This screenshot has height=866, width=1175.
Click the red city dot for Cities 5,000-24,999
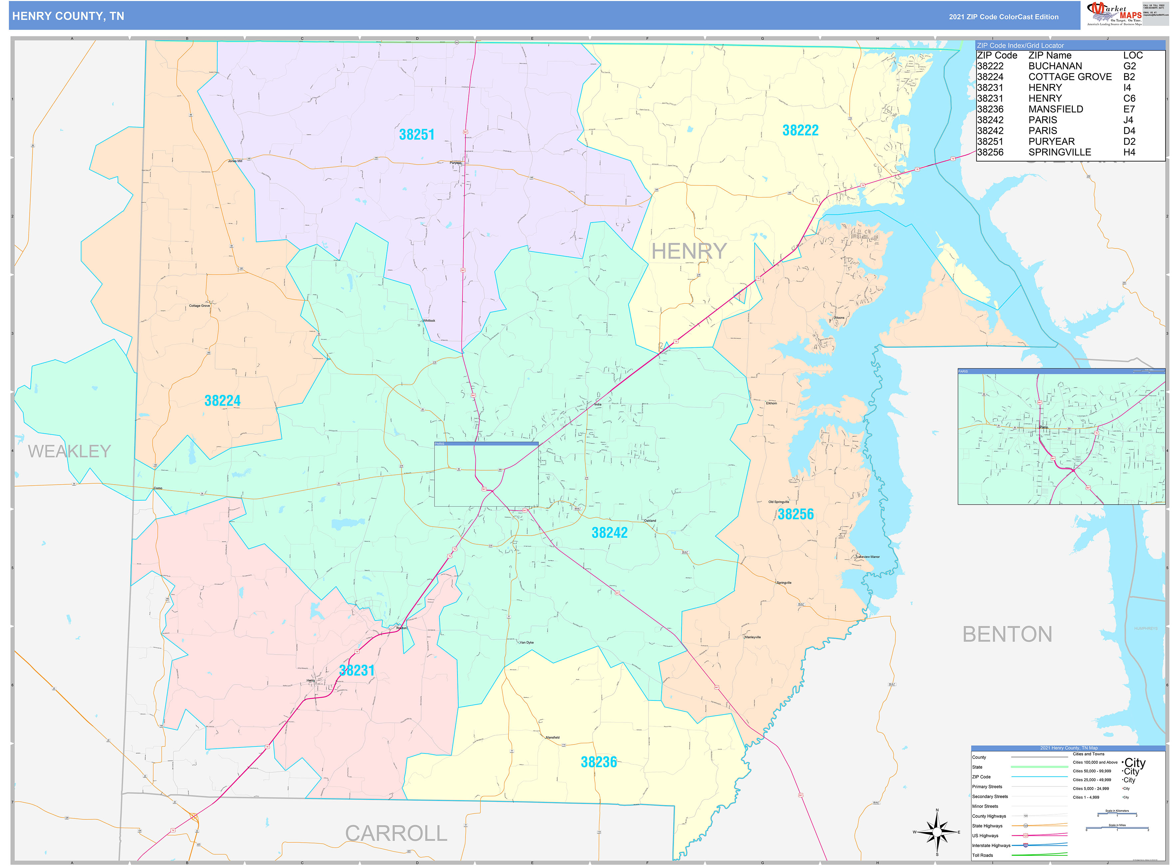click(x=1123, y=788)
